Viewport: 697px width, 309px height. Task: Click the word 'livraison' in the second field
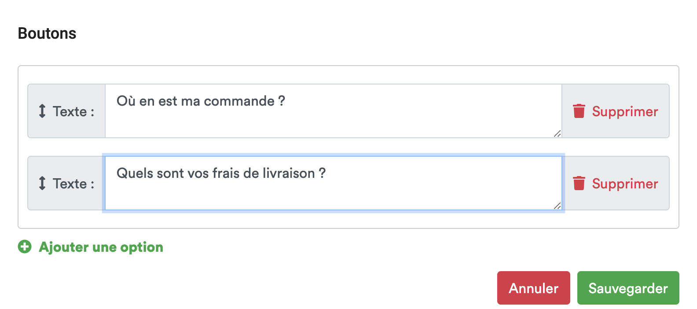[x=289, y=173]
